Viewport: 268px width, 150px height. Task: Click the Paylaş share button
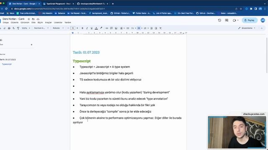pos(250,20)
